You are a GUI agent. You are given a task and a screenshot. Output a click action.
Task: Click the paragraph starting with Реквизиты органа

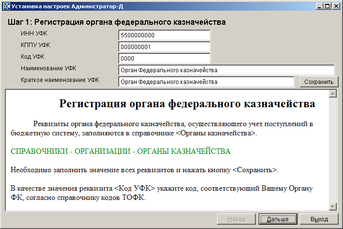tap(162, 129)
